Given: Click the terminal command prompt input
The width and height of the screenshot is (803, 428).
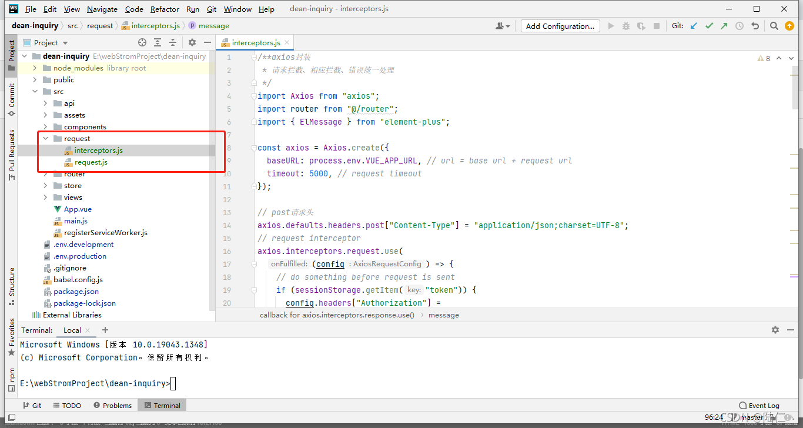Looking at the screenshot, I should (173, 383).
